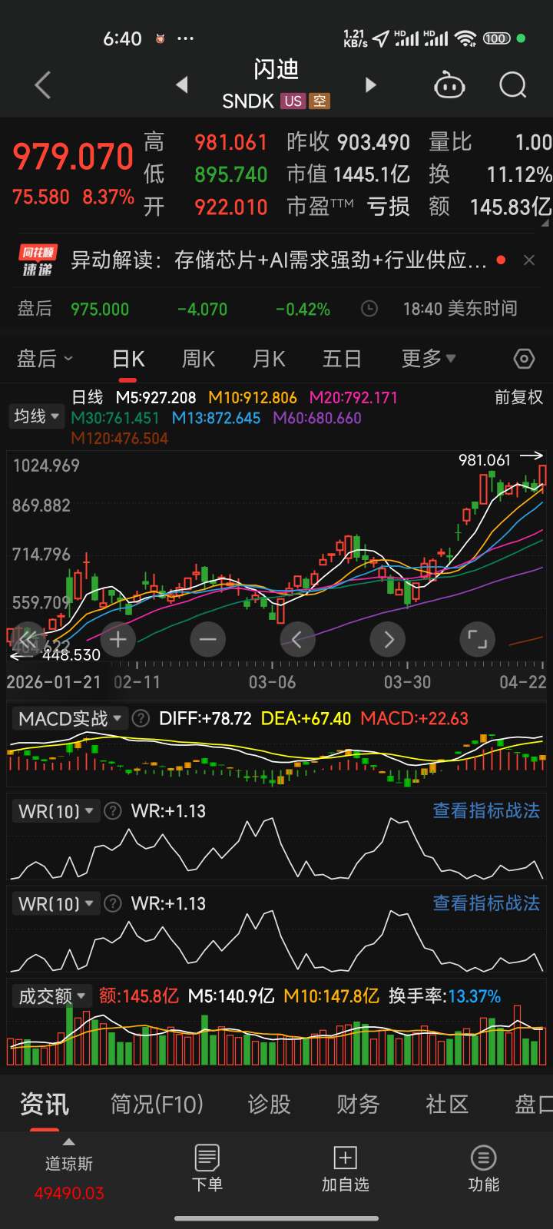Tap the M120:476.504 average label

click(x=119, y=438)
